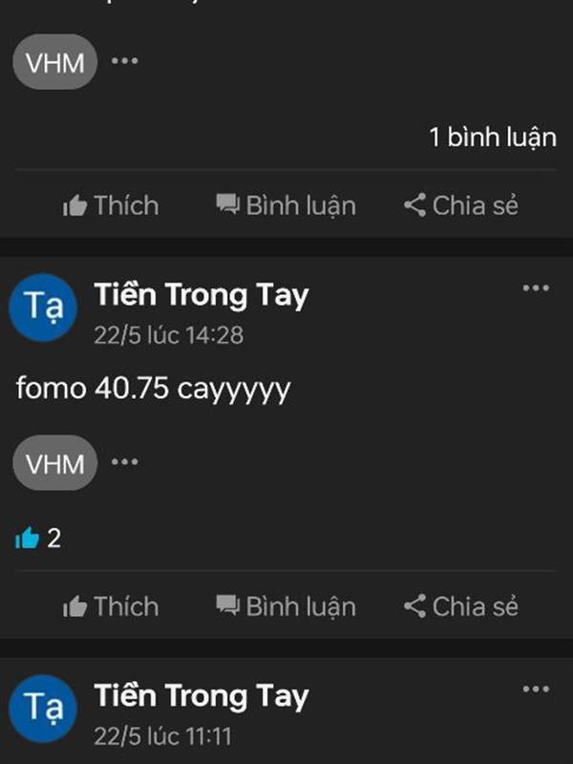The height and width of the screenshot is (764, 573).
Task: Tap the Chia sẻ share icon on fomo post
Action: click(x=414, y=606)
